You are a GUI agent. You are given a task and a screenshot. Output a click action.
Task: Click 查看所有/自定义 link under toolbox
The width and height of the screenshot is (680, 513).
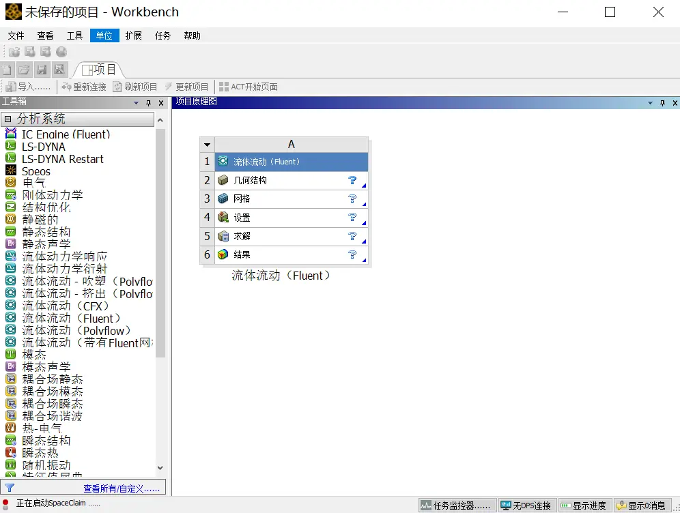coord(122,488)
